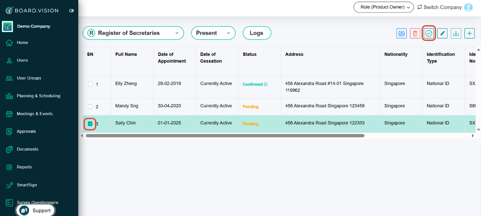The width and height of the screenshot is (481, 216).
Task: Untick the checkbox for row 3 Sally Chin
Action: (90, 124)
